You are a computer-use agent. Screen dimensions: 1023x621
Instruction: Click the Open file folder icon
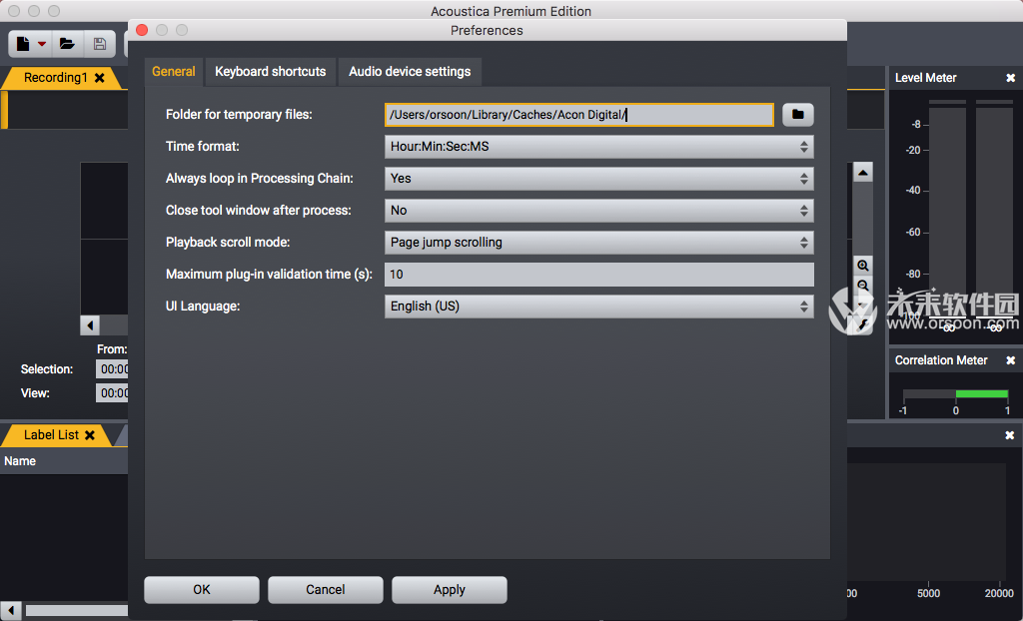[x=67, y=44]
